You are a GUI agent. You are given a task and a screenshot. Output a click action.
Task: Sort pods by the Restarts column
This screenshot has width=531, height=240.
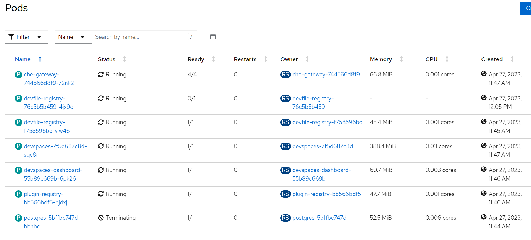(x=245, y=59)
